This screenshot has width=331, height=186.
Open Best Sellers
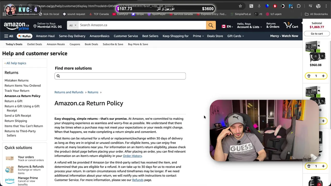pos(150,36)
